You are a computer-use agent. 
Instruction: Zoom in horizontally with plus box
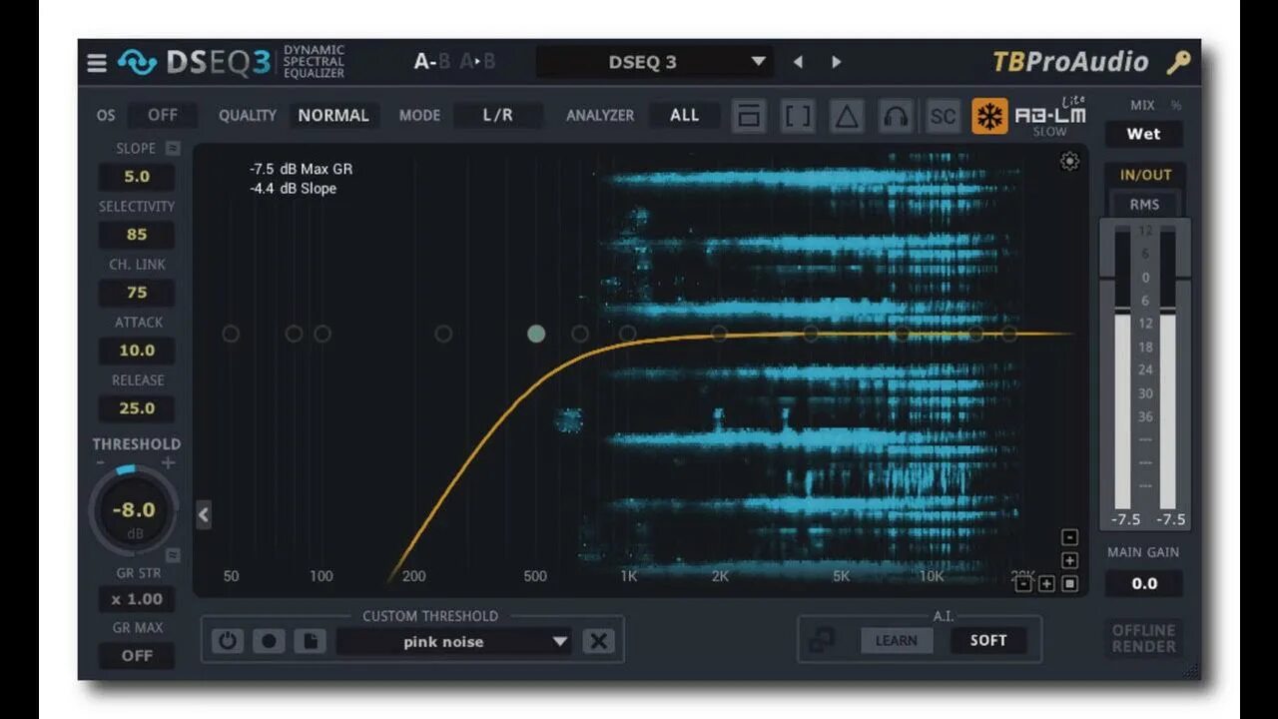pyautogui.click(x=1046, y=584)
